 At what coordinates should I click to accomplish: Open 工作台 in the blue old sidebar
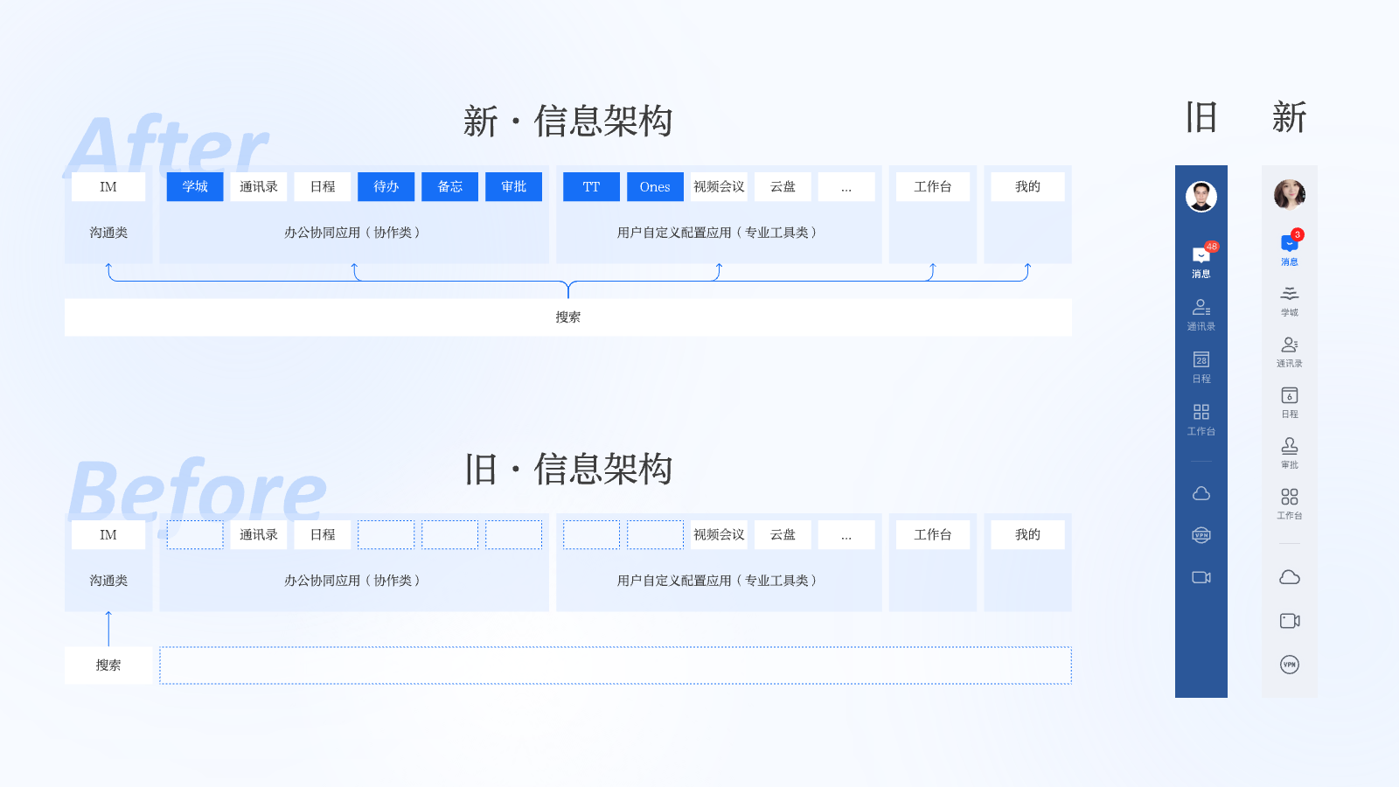(x=1201, y=418)
